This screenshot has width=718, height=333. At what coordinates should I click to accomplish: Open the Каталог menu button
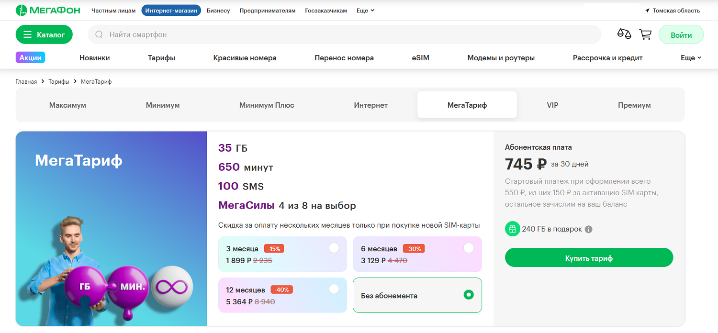(44, 34)
